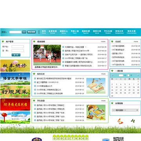Open 'more' link in 校务公开 panel
Image resolution: width=141 pixels, height=141 pixels.
pyautogui.click(x=103, y=74)
